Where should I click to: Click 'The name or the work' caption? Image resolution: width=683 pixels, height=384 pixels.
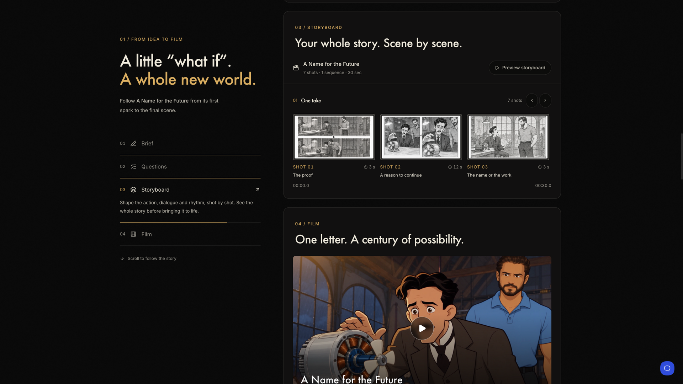coord(489,175)
